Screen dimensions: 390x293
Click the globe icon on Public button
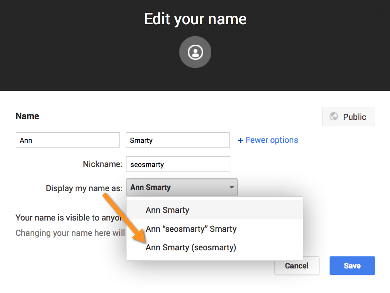pyautogui.click(x=334, y=117)
